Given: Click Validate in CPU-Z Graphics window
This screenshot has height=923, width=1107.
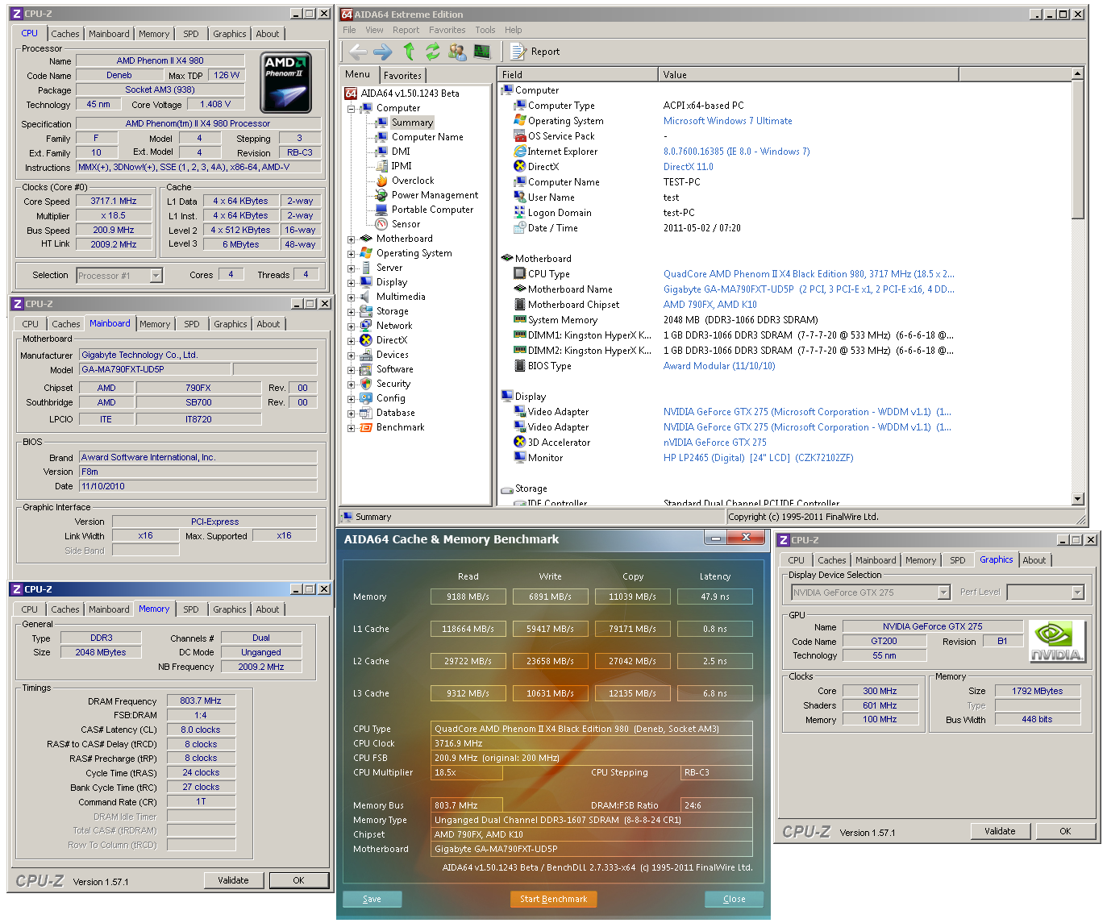Looking at the screenshot, I should 1000,831.
